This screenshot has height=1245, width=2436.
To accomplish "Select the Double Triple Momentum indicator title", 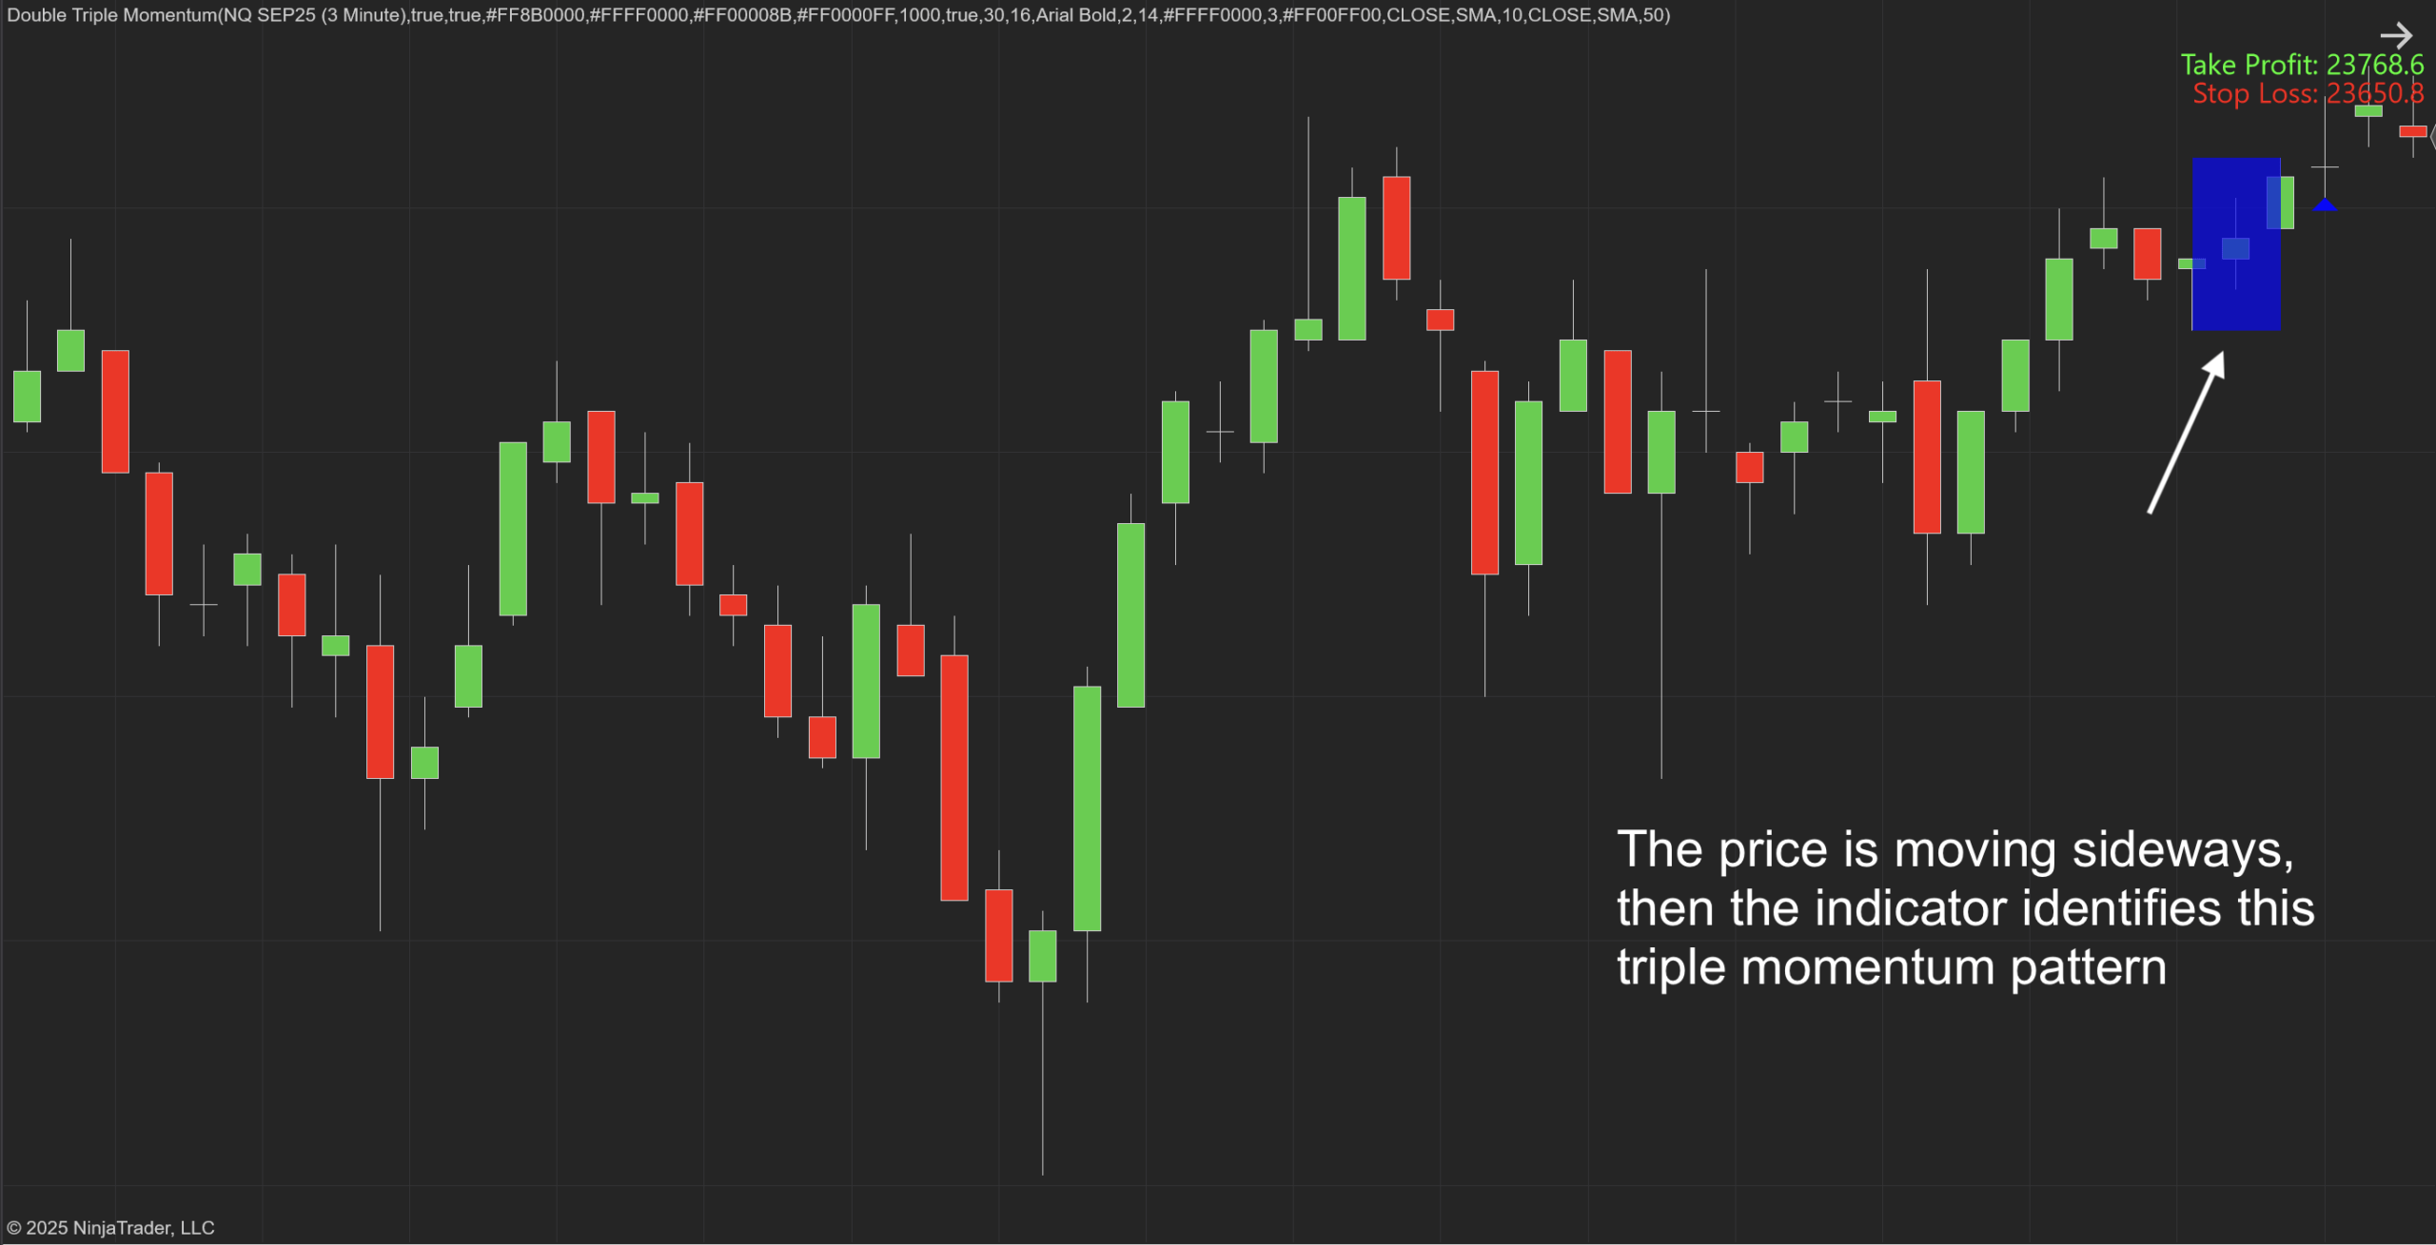I will pyautogui.click(x=837, y=15).
